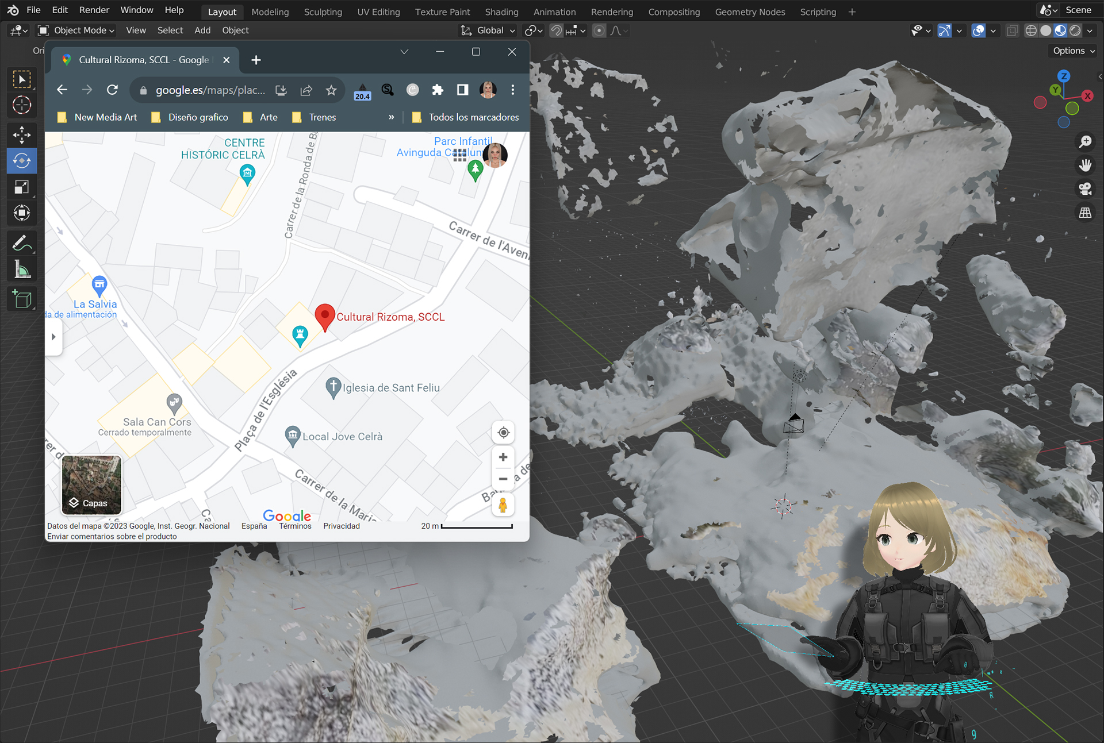This screenshot has width=1104, height=743.
Task: Click the pan view hand icon
Action: (x=1085, y=165)
